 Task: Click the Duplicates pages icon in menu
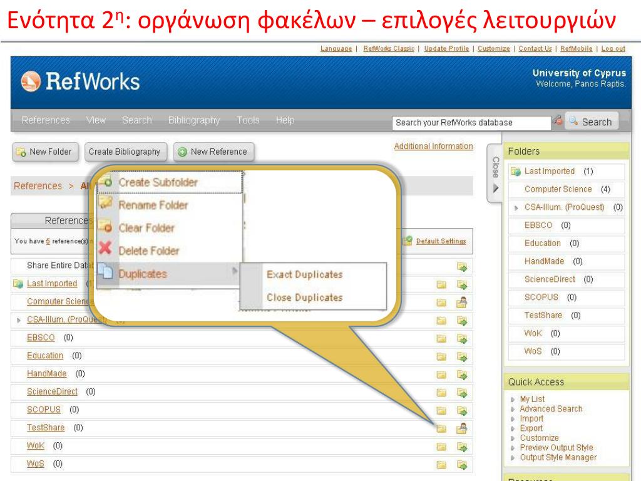coord(105,271)
